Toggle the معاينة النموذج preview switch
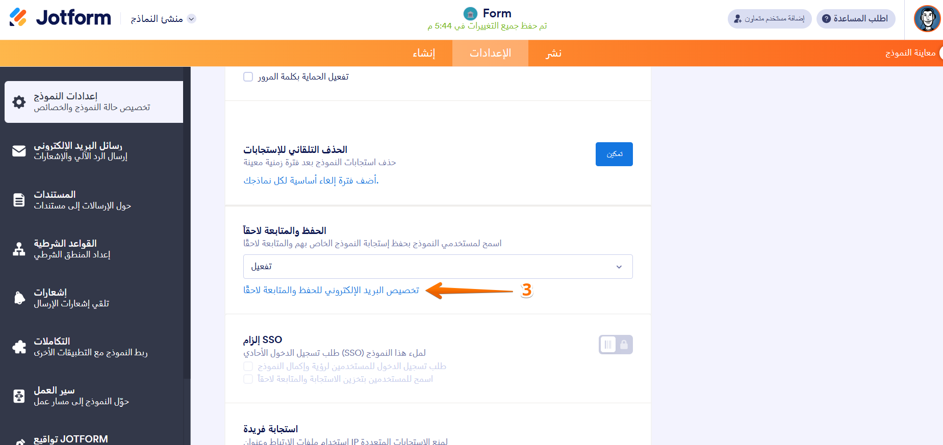The height and width of the screenshot is (445, 943). 940,53
